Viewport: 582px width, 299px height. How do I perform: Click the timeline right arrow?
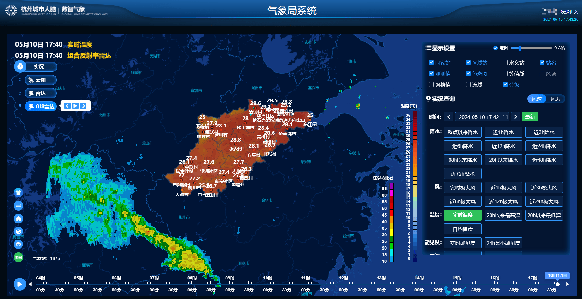point(567,284)
